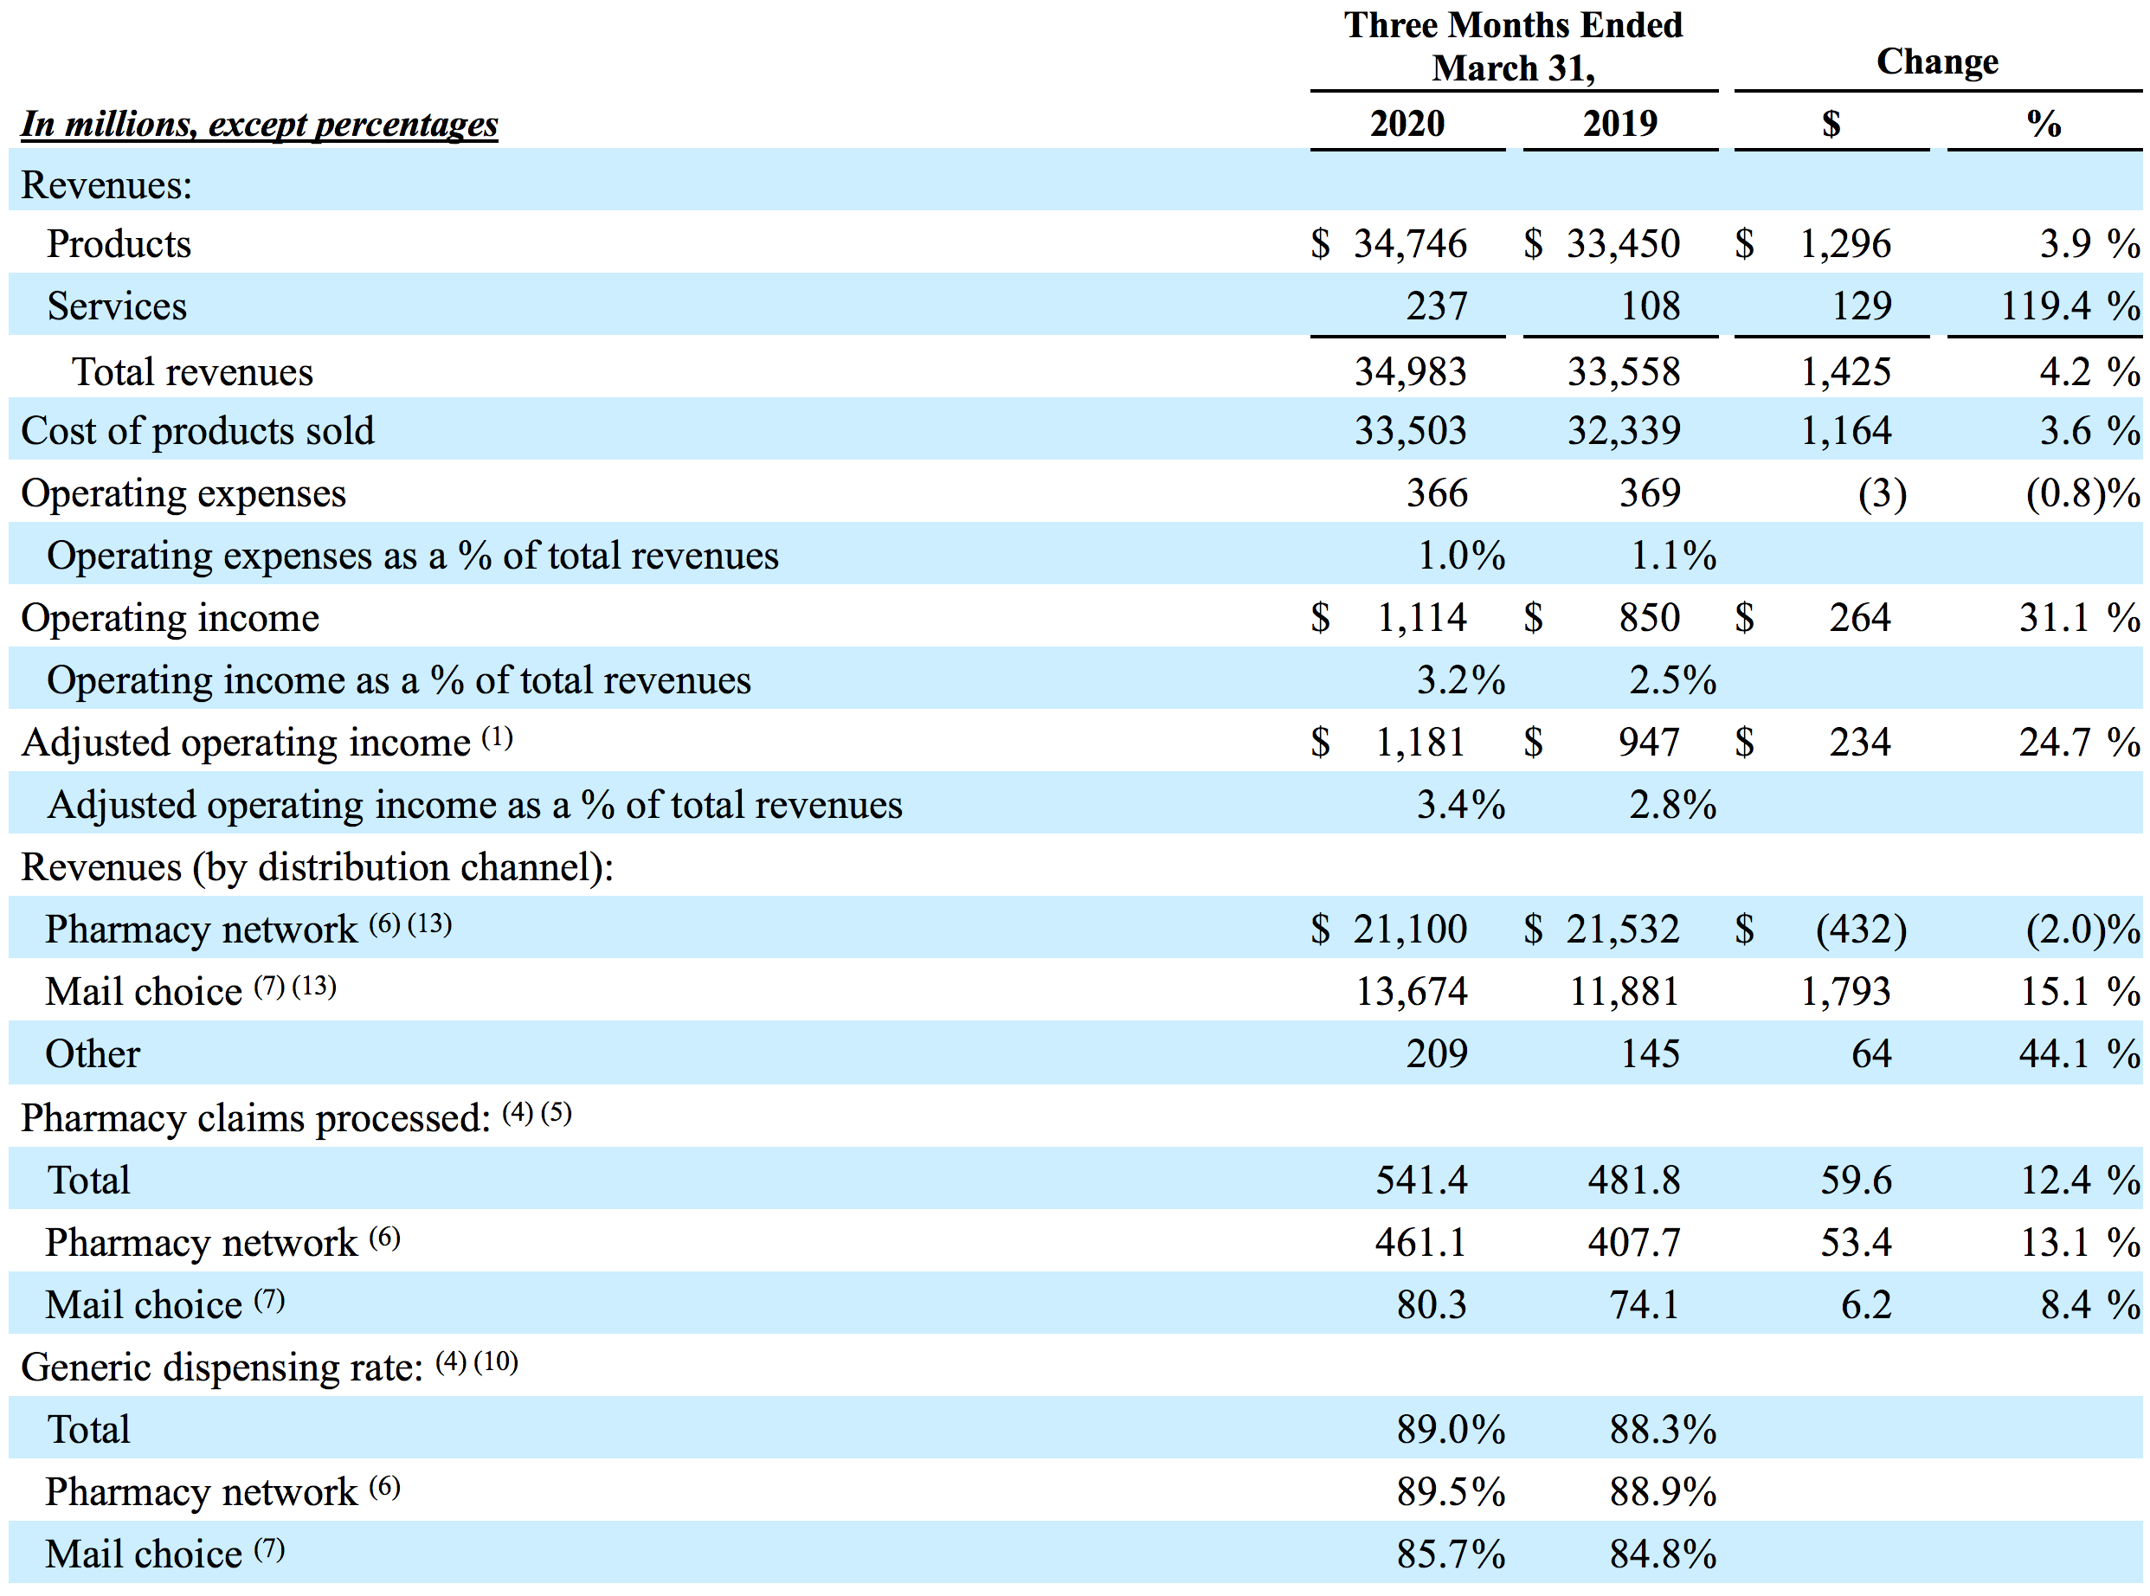Click the 'Change' column group header
This screenshot has width=2150, height=1596.
tap(1936, 61)
